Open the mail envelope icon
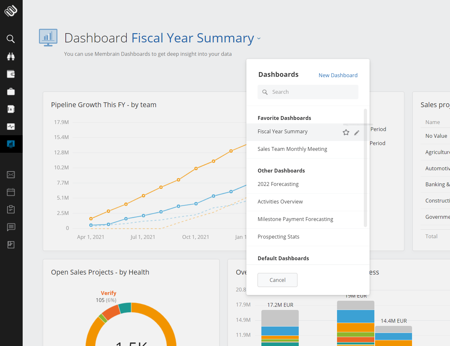Viewport: 450px width, 346px height. point(11,175)
